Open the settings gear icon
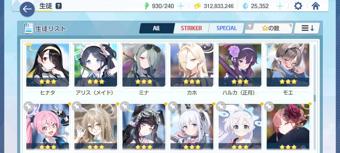The width and height of the screenshot is (340, 153). 298,6
